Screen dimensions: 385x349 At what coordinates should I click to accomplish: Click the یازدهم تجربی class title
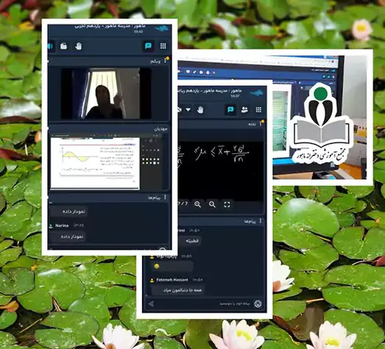[x=110, y=27]
